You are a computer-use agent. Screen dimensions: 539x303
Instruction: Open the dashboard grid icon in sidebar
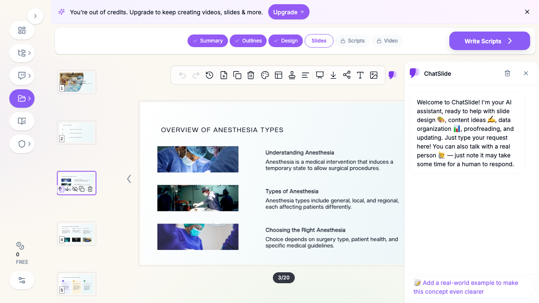coord(22,30)
